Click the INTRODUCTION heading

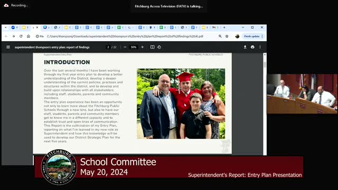(67, 62)
